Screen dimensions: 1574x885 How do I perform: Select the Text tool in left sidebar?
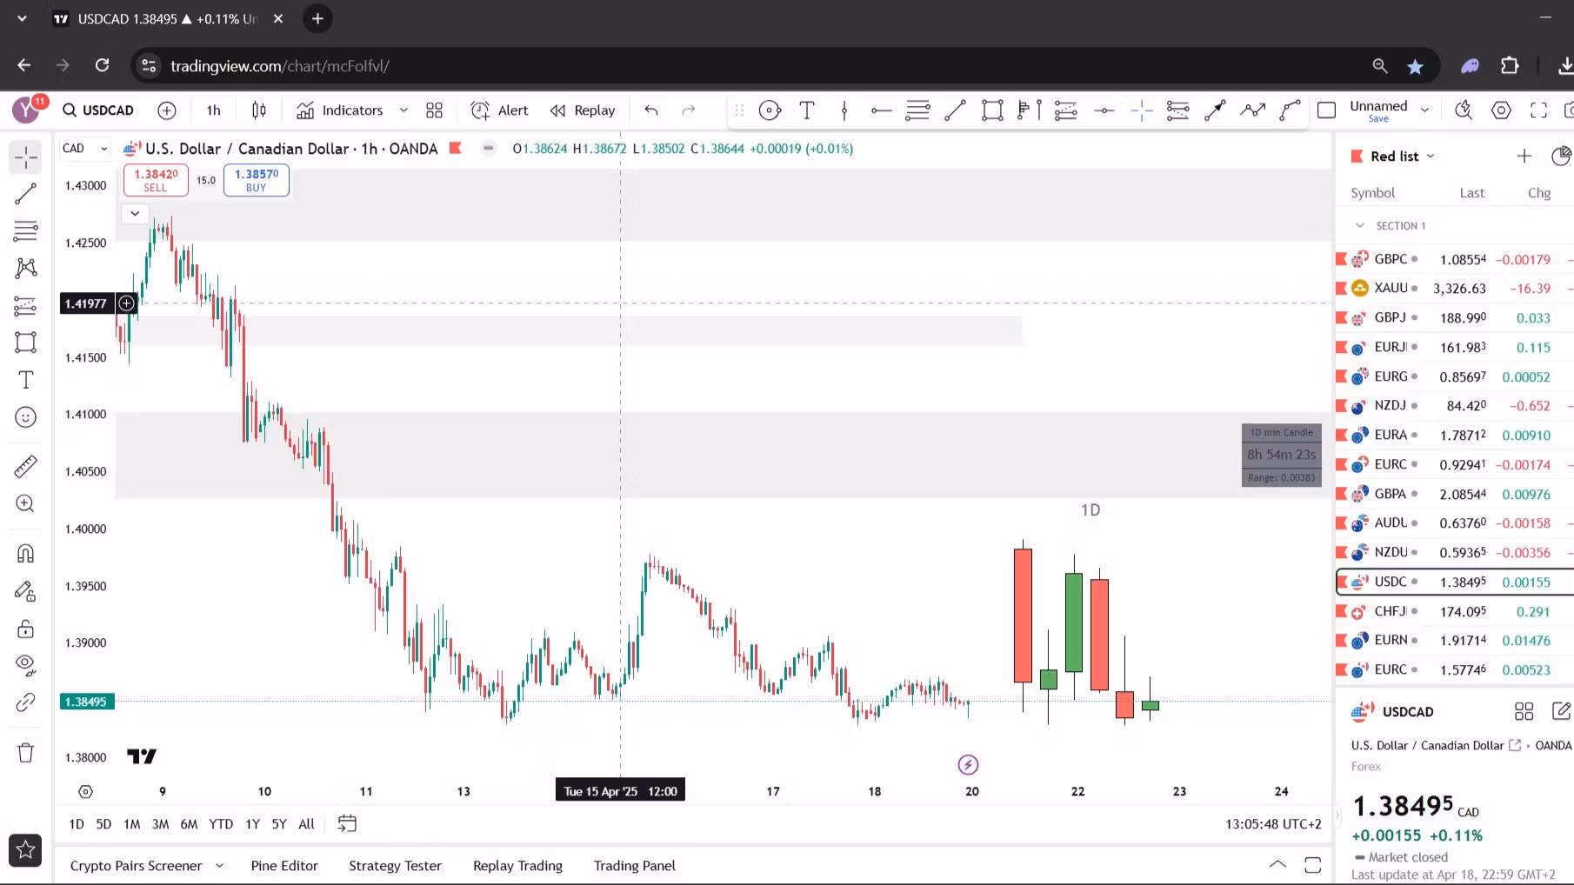click(x=26, y=380)
